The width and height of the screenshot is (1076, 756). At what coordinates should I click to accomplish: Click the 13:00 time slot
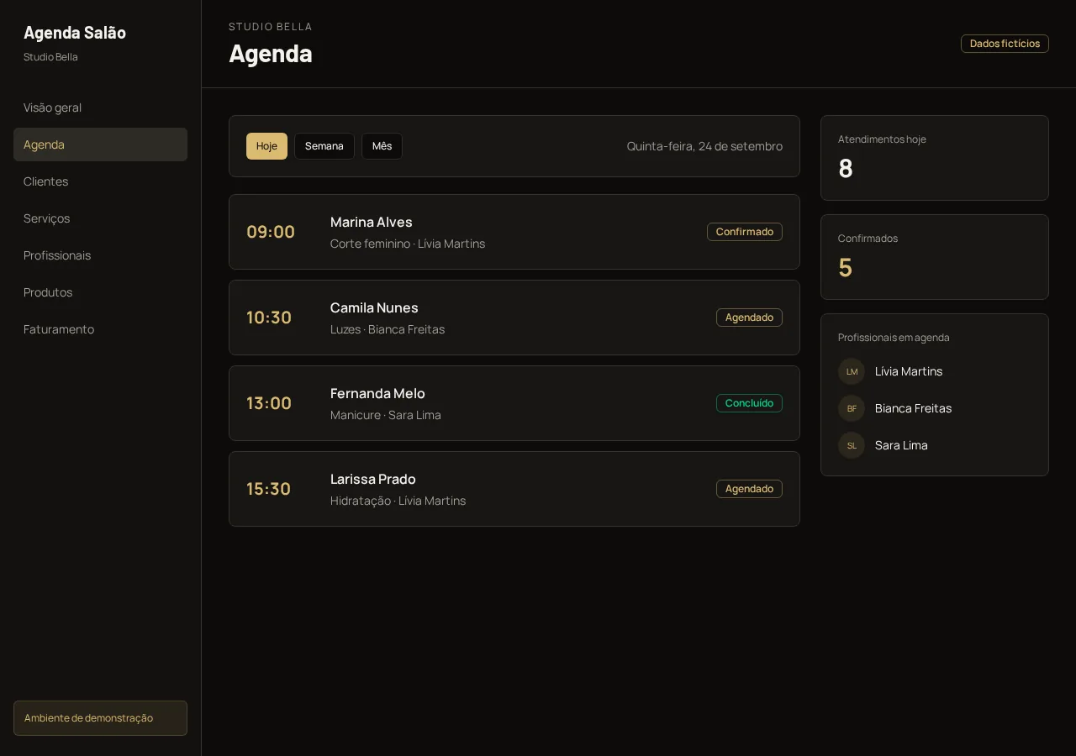pyautogui.click(x=269, y=403)
